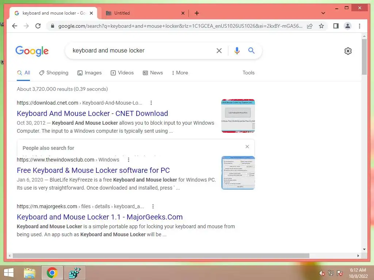Click the horizontal scrollbar thumb
Viewport: 374px width, 280px height.
coord(161,256)
